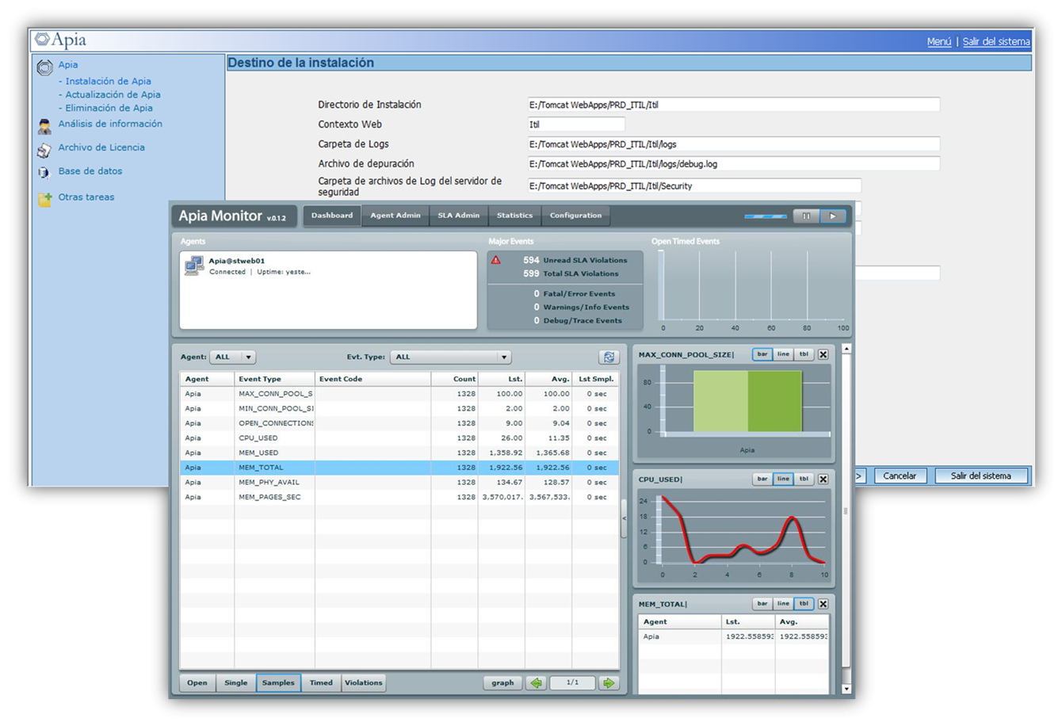1062x726 pixels.
Task: Click the page number 1/1 field
Action: 572,683
